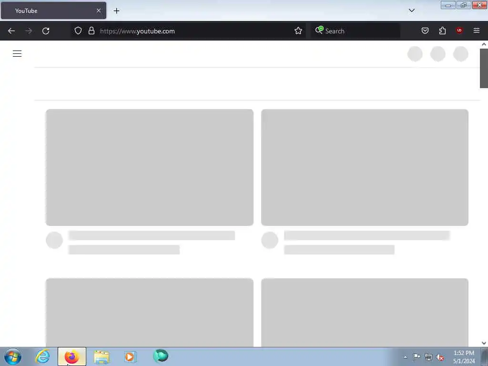This screenshot has width=488, height=366.
Task: Restore down the Firefox window
Action: [x=463, y=5]
